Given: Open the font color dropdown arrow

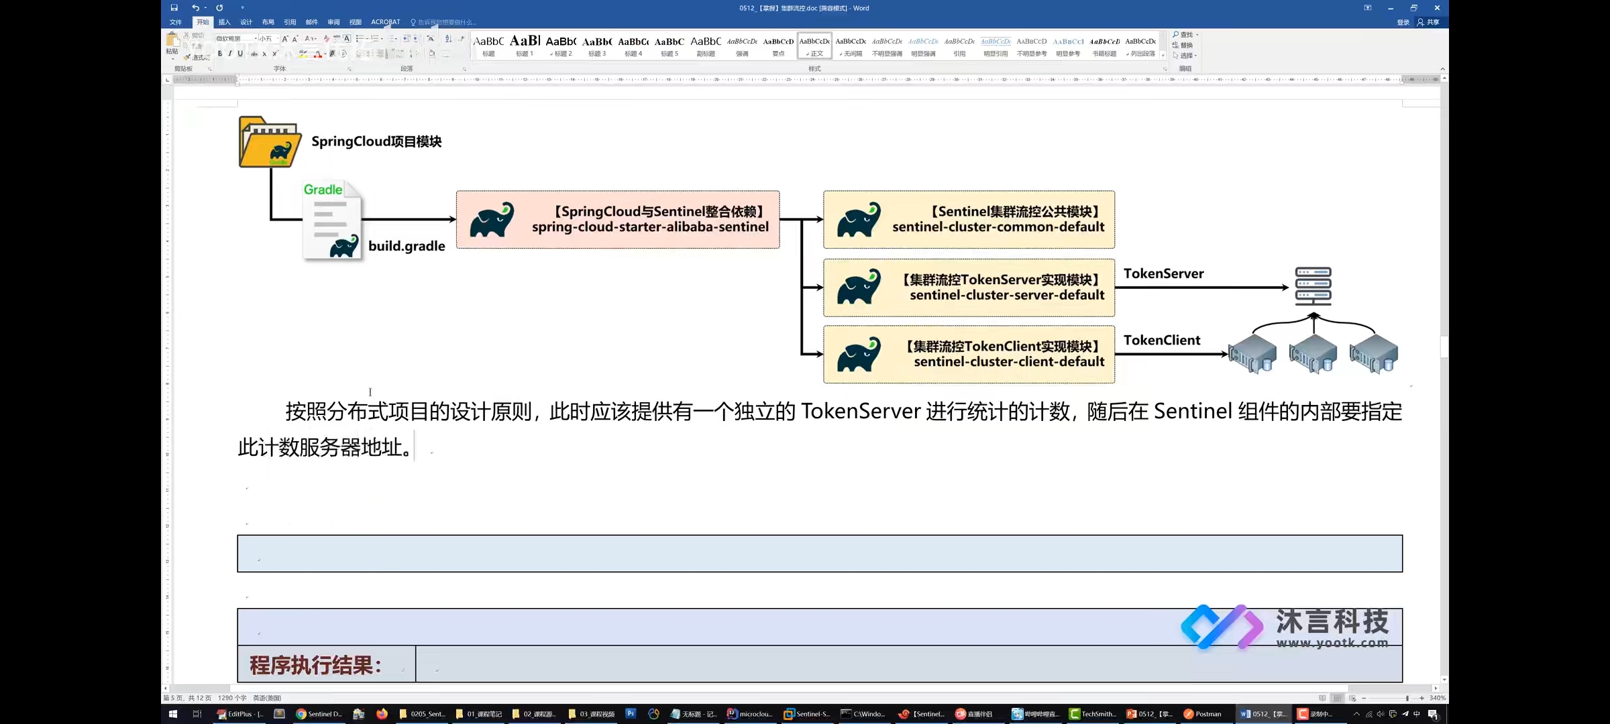Looking at the screenshot, I should click(325, 54).
